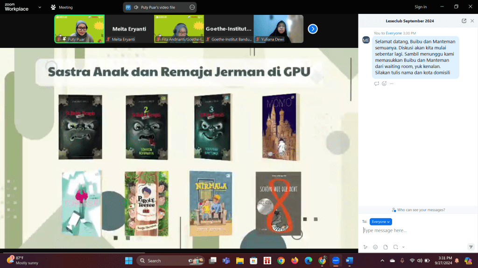Pop out the Leseclub chat window
The width and height of the screenshot is (478, 268).
point(464,21)
